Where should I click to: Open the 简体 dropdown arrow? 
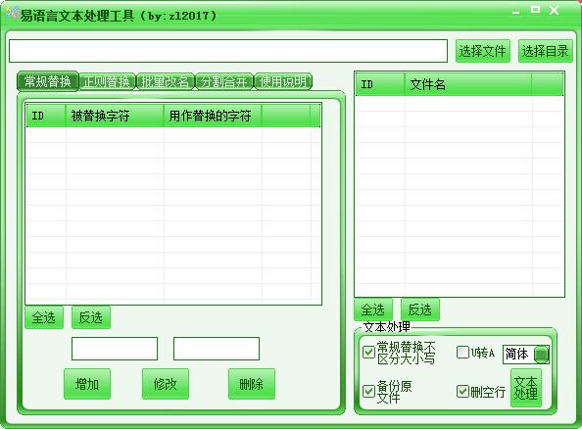coord(541,355)
